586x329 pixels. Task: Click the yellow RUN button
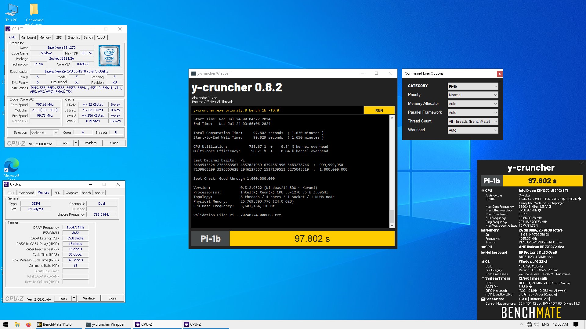tap(379, 110)
